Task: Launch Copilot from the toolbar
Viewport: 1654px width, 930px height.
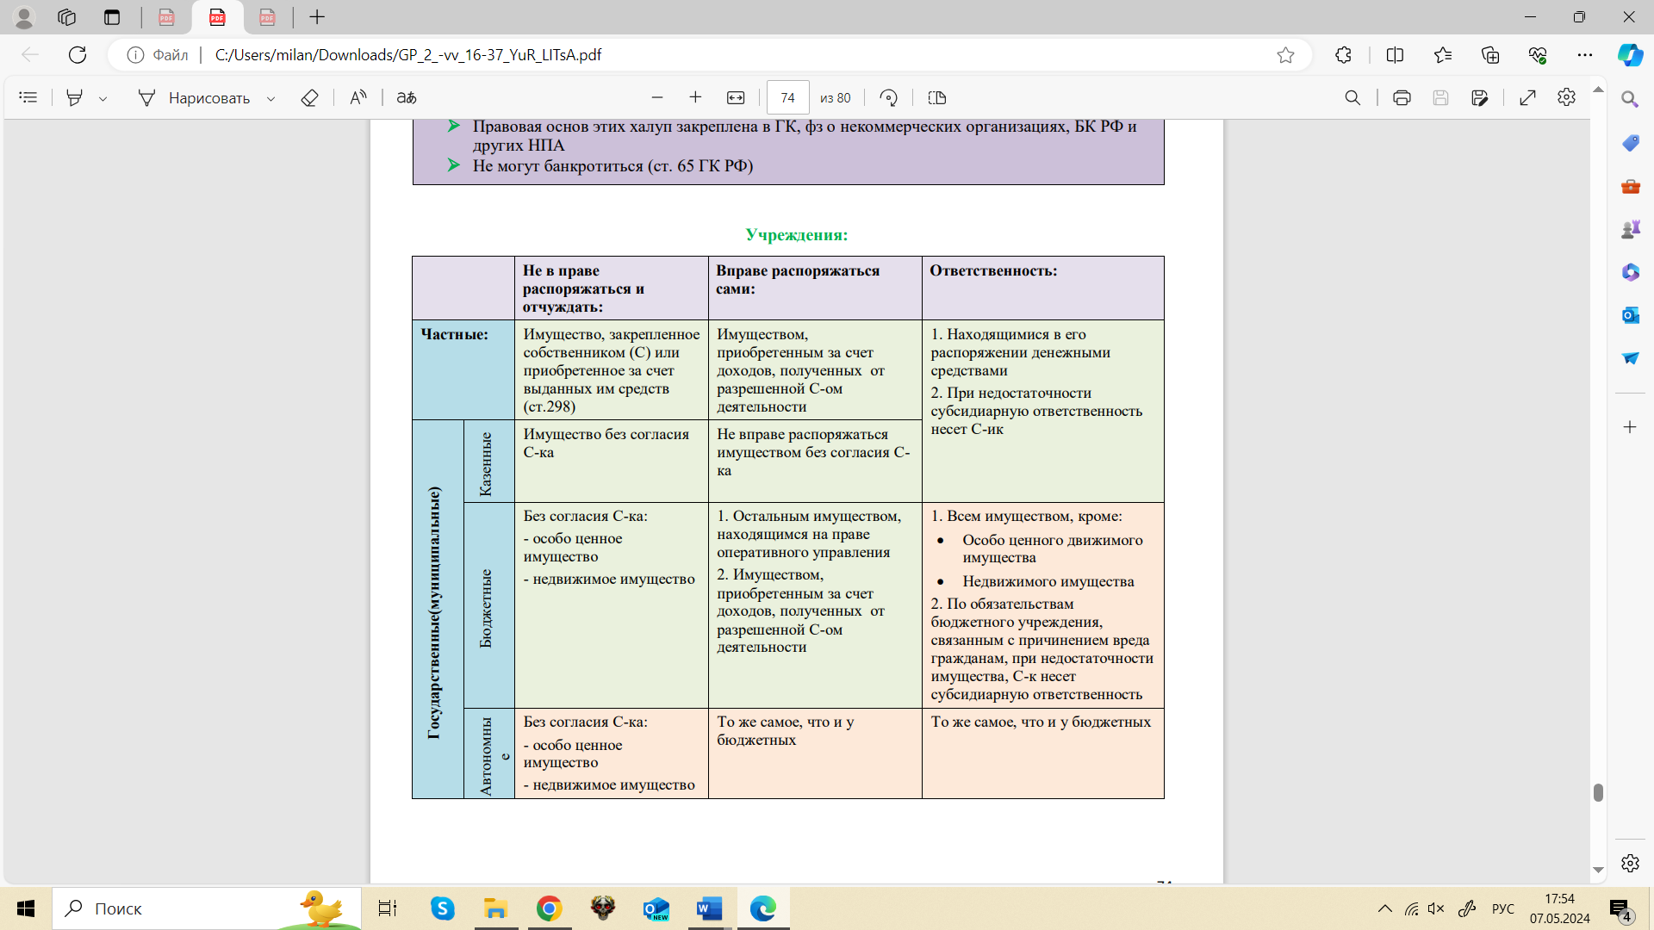Action: [1630, 55]
